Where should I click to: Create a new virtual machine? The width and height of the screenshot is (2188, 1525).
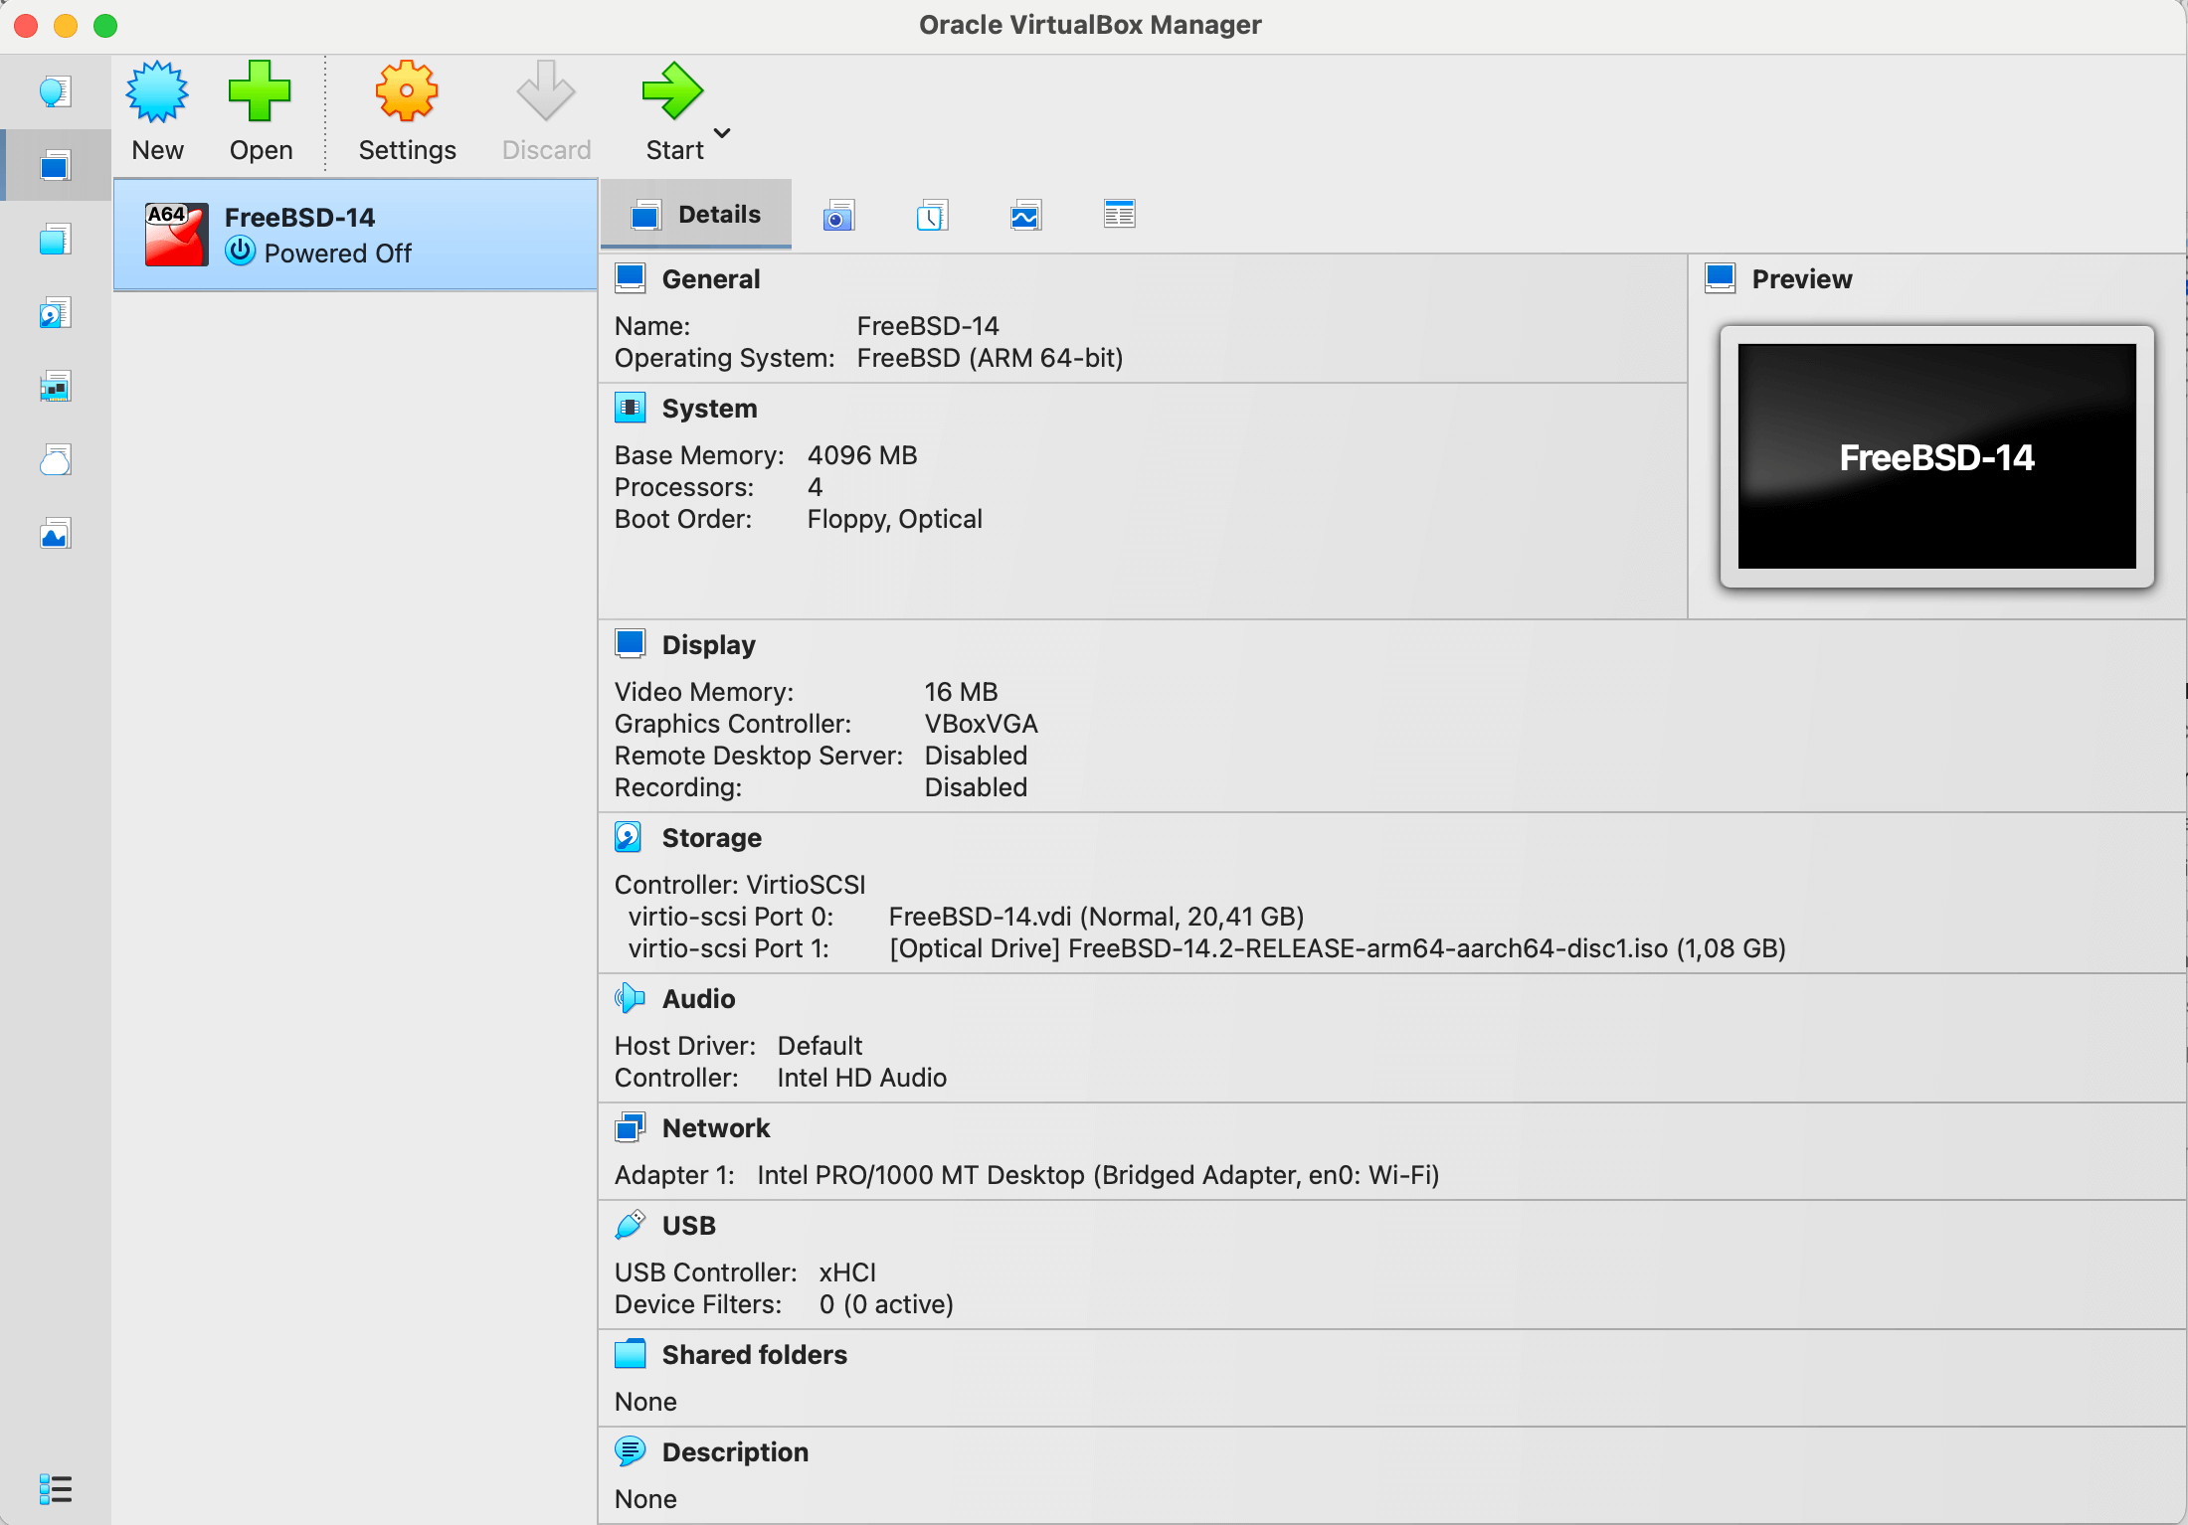[x=158, y=109]
